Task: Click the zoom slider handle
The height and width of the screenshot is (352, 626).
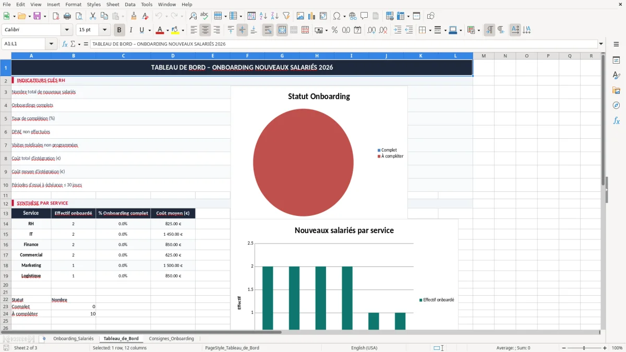Action: (x=584, y=348)
